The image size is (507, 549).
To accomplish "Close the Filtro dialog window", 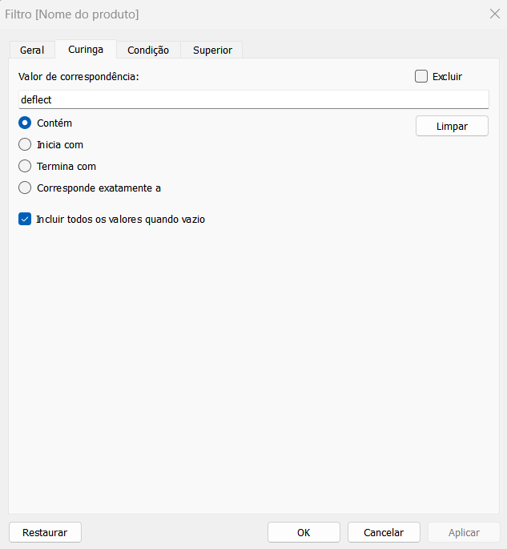I will 495,14.
